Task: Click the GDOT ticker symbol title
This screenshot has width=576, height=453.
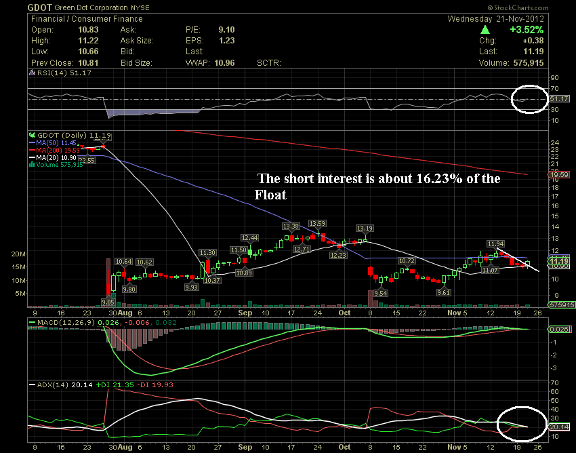Action: 40,7
